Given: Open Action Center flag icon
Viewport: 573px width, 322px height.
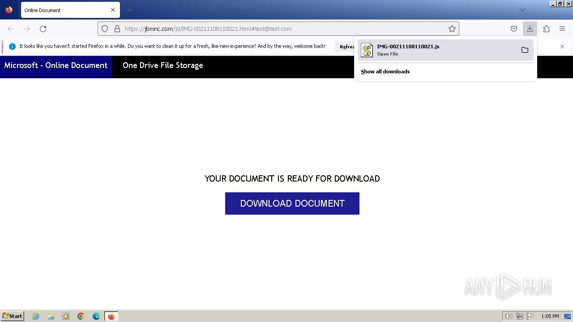Looking at the screenshot, I should (x=530, y=316).
